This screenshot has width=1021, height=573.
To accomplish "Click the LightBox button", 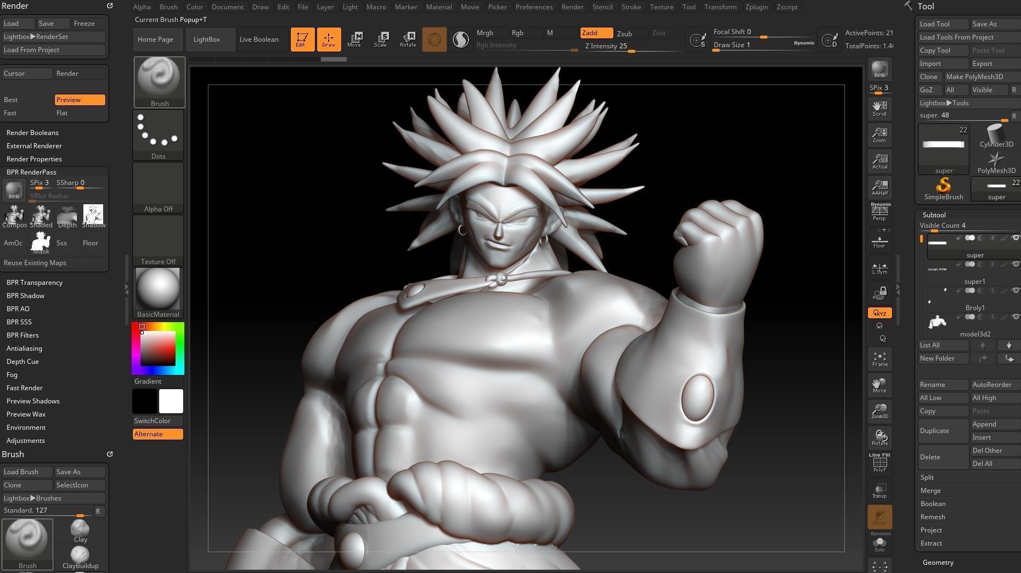I will coord(211,40).
